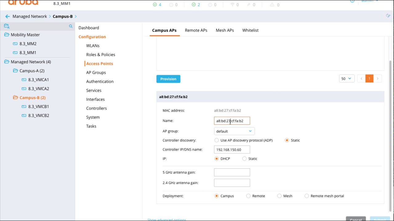Click the Configuration section heading
The height and width of the screenshot is (221, 394).
[92, 37]
